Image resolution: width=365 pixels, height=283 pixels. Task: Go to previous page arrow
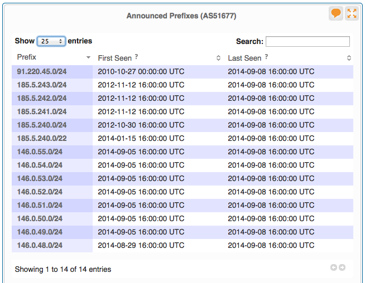pyautogui.click(x=334, y=268)
